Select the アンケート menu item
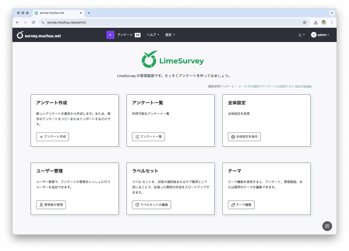349x251 pixels. [128, 35]
